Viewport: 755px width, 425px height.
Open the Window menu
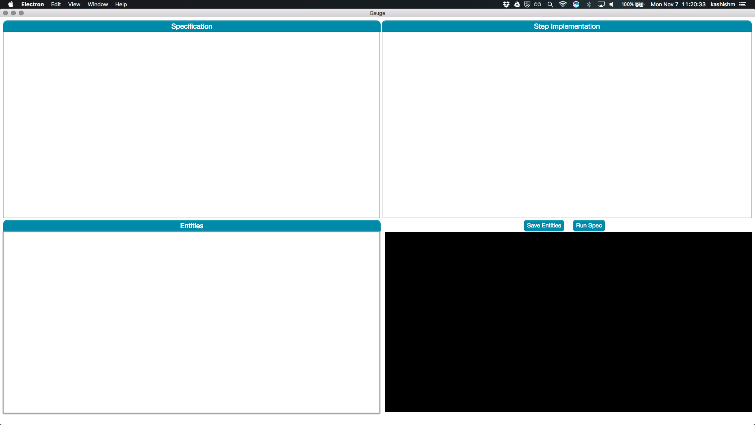(x=98, y=4)
